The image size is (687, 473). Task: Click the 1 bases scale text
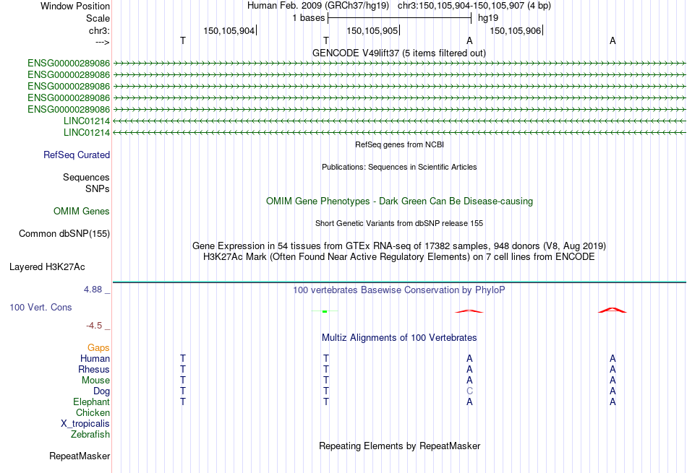pyautogui.click(x=309, y=18)
